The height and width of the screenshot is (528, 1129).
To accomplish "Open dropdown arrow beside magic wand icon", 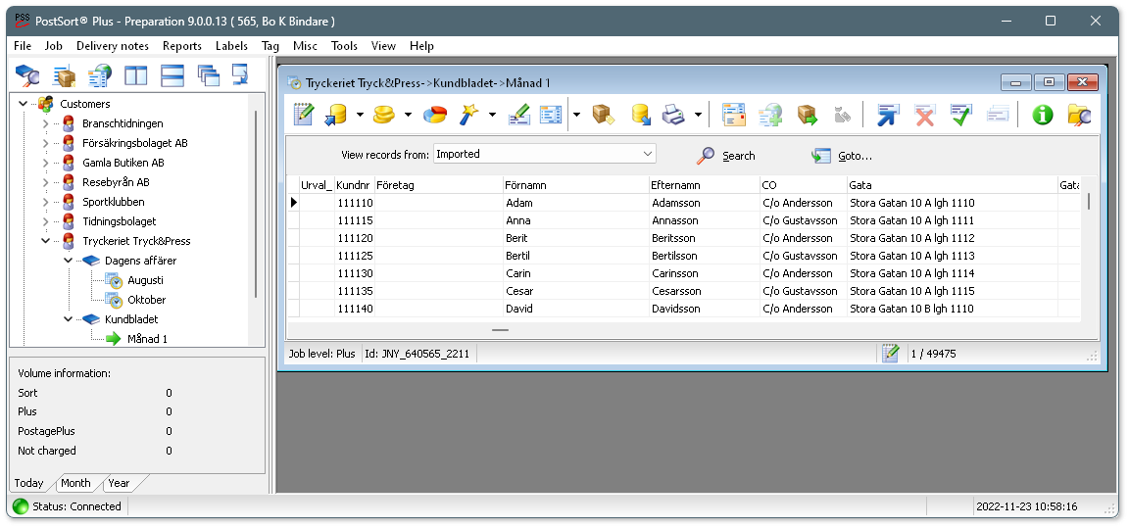I will [x=493, y=115].
